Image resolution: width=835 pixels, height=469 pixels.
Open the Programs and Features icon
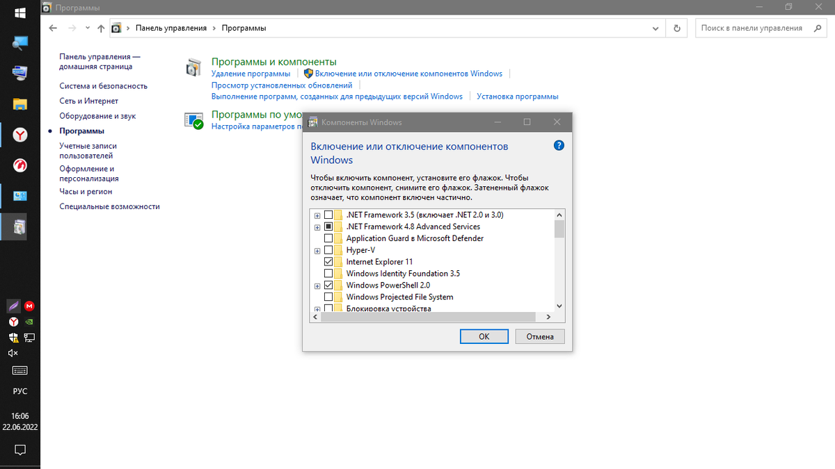click(193, 67)
